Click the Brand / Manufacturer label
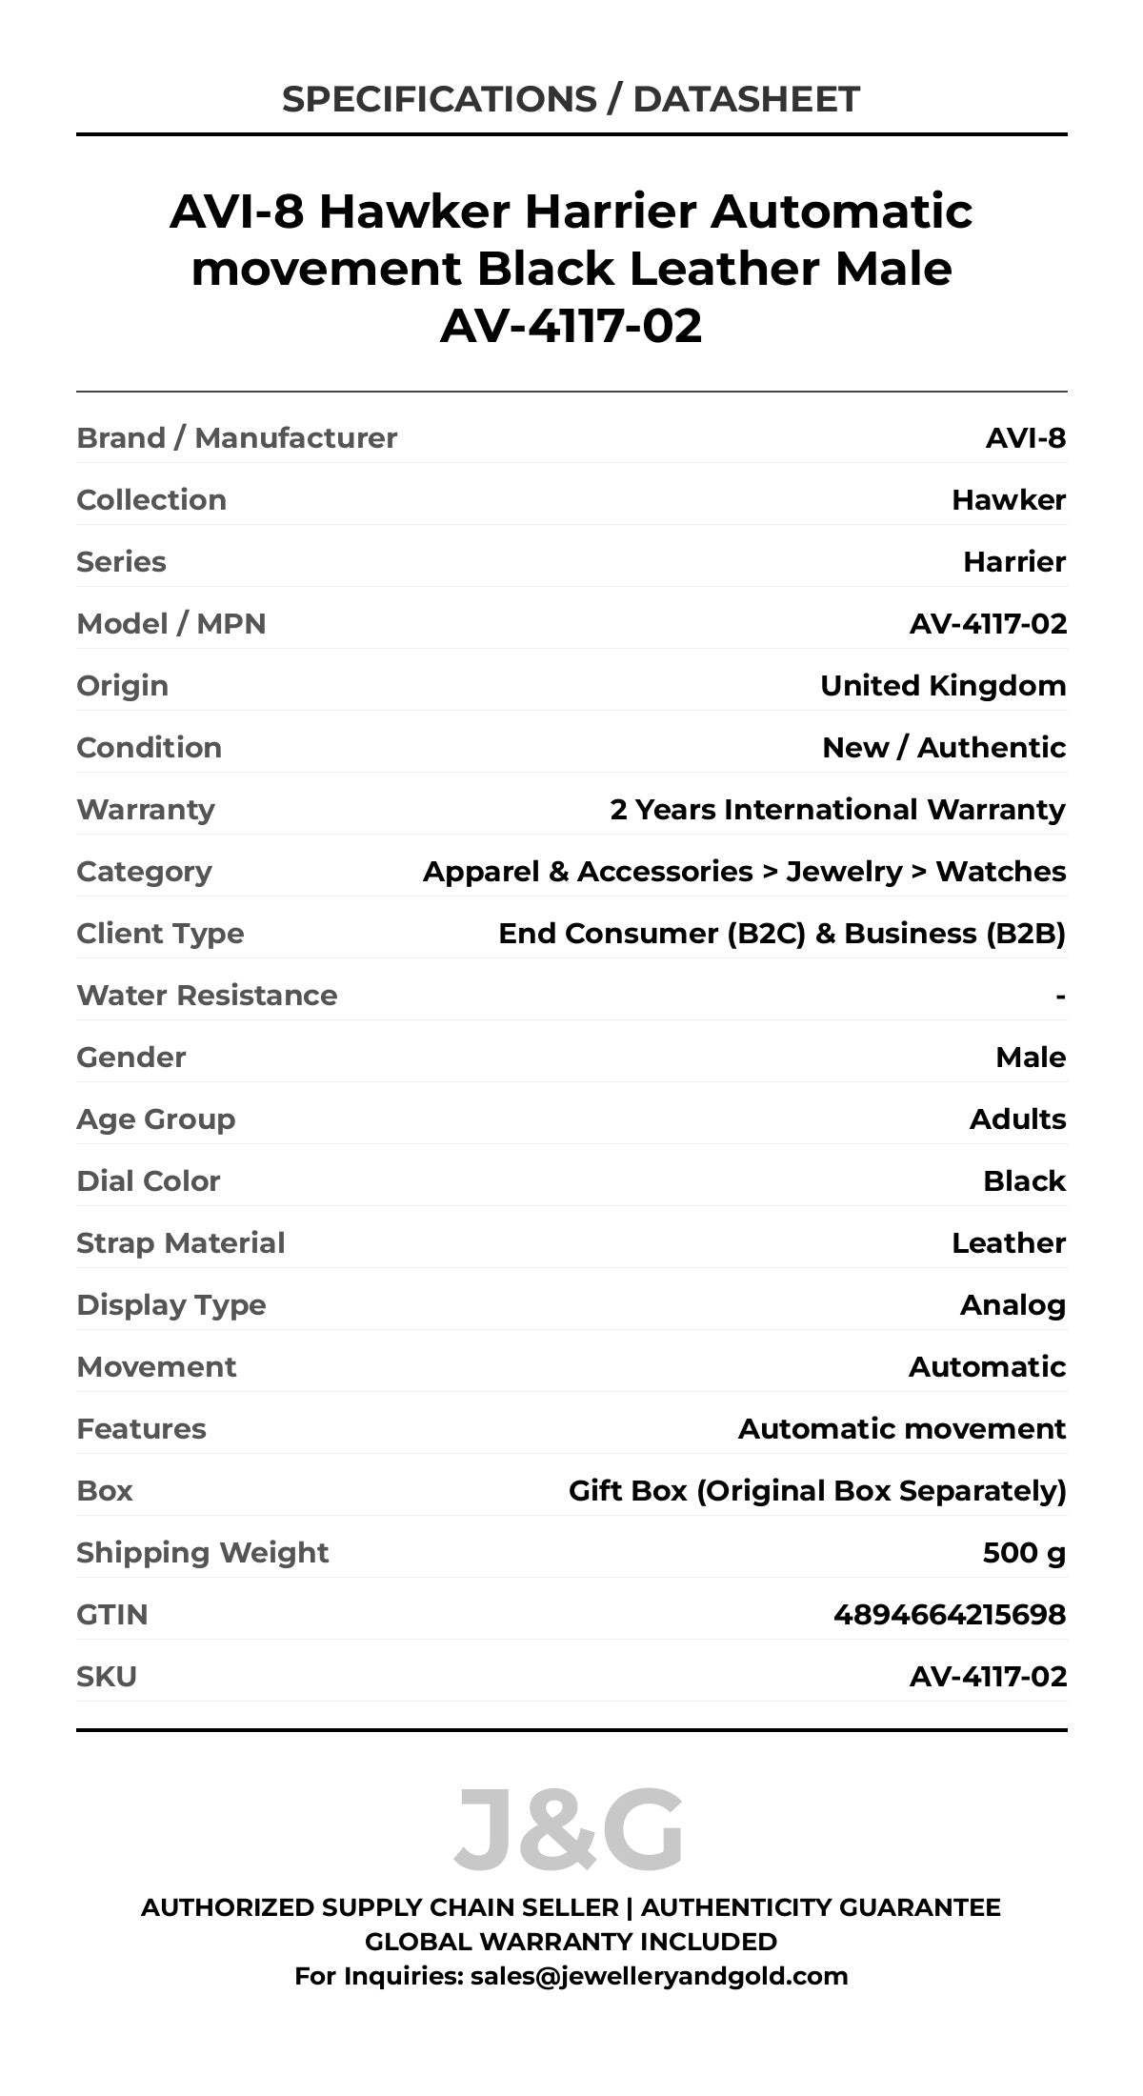 236,437
